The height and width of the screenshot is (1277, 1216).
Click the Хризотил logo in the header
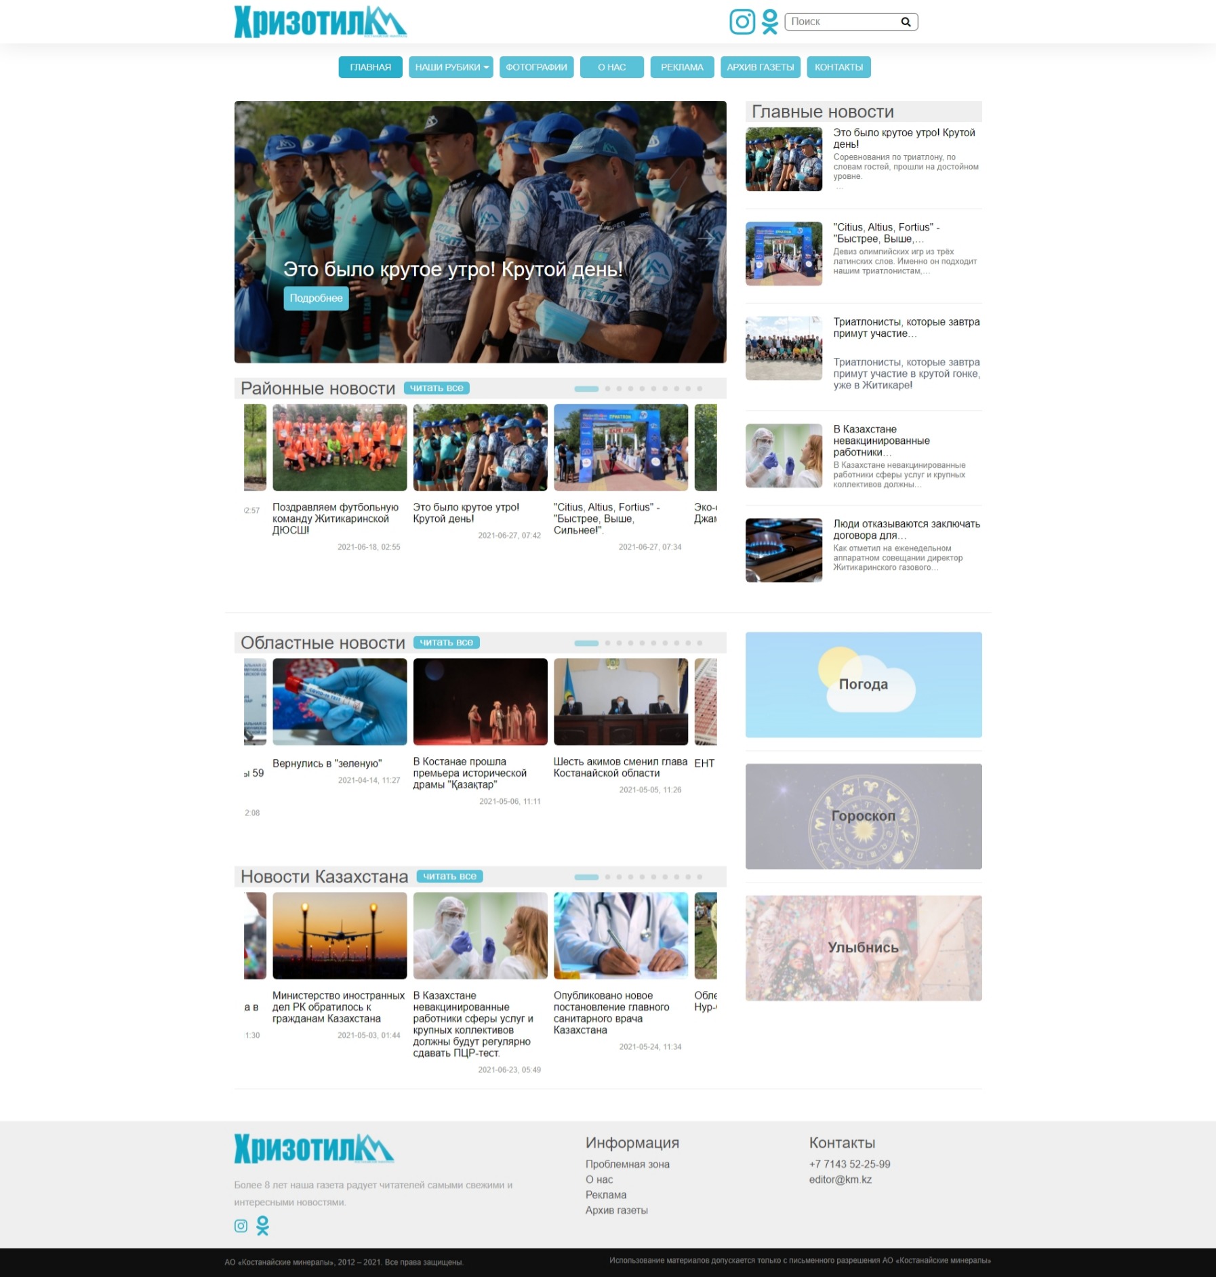click(320, 22)
